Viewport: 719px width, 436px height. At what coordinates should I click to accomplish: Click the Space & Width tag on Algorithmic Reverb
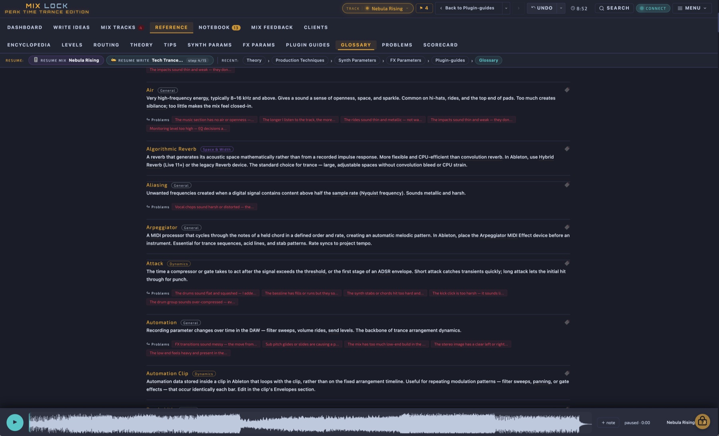216,149
